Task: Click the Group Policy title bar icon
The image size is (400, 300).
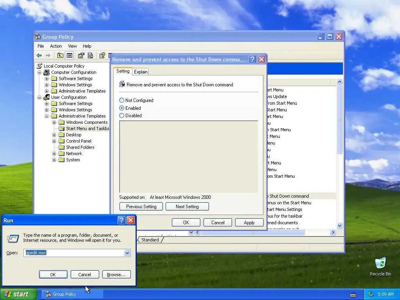Action: pos(38,36)
